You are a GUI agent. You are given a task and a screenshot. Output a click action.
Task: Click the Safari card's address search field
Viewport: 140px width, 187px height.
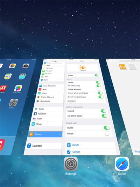[x=129, y=61]
